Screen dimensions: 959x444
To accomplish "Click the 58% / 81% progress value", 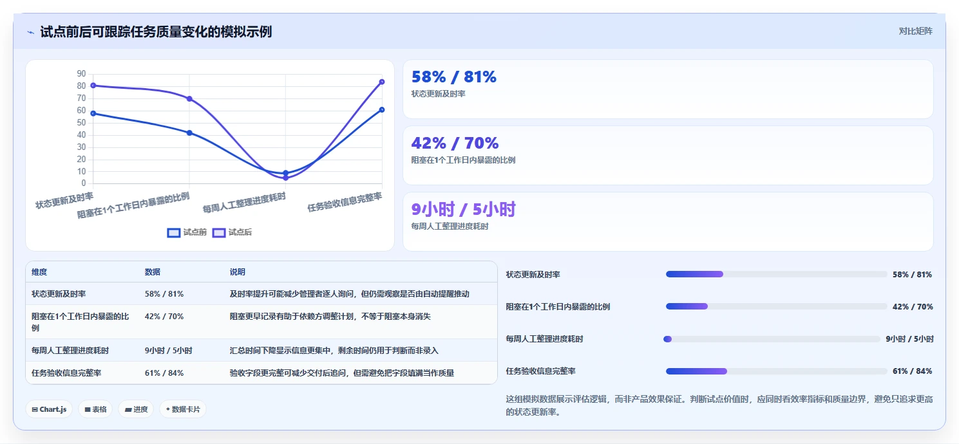I will (x=912, y=275).
